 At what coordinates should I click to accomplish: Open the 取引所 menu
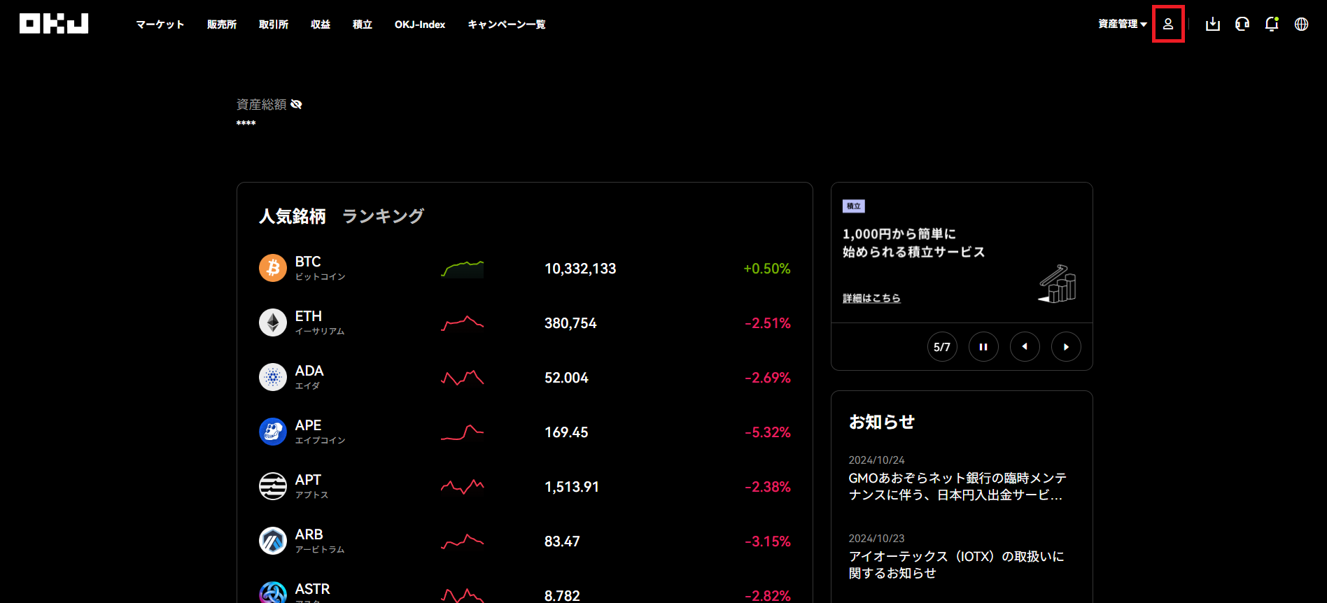[274, 24]
